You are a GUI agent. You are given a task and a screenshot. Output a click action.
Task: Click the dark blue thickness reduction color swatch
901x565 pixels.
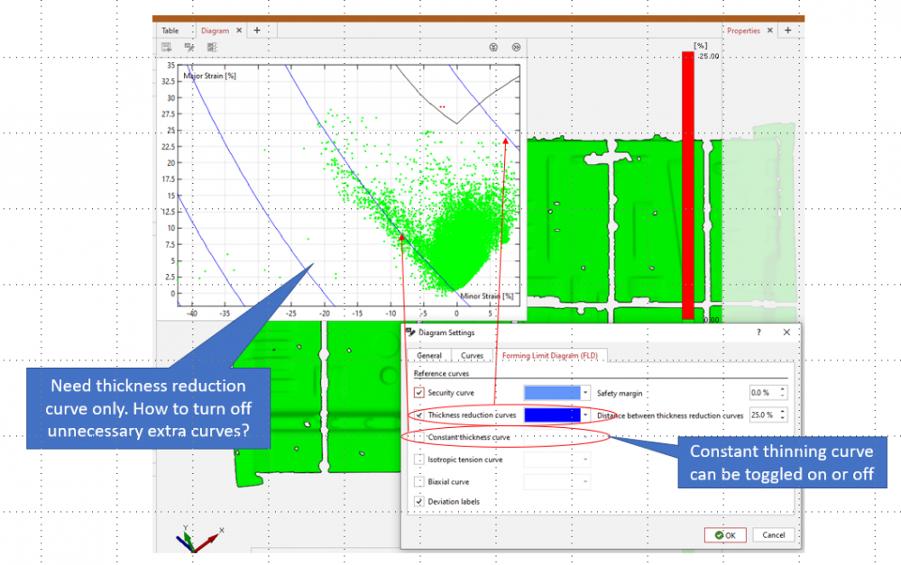click(x=551, y=415)
